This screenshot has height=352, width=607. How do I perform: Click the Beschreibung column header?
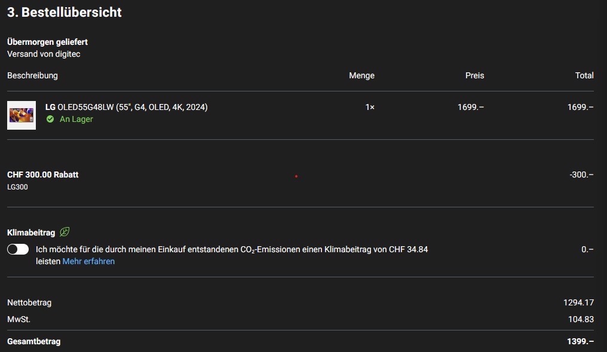32,75
